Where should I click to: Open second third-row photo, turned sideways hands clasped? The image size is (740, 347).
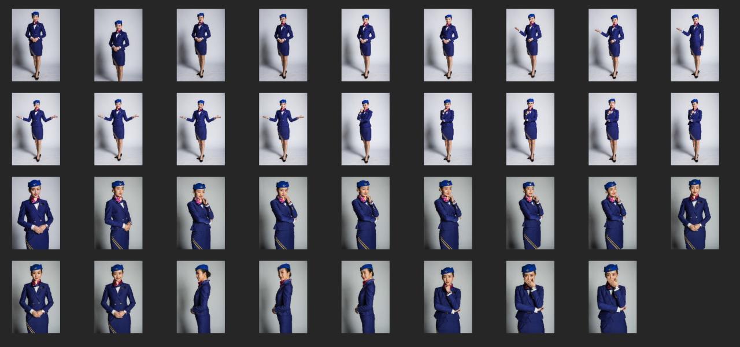point(119,213)
